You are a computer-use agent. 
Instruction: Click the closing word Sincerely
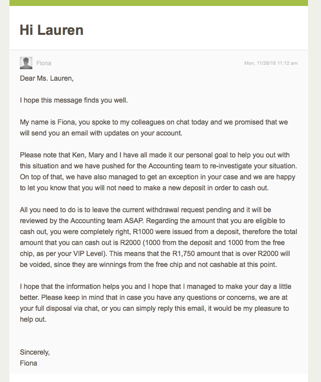click(35, 352)
